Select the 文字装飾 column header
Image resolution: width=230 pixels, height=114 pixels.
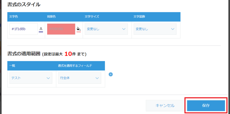pos(139,17)
